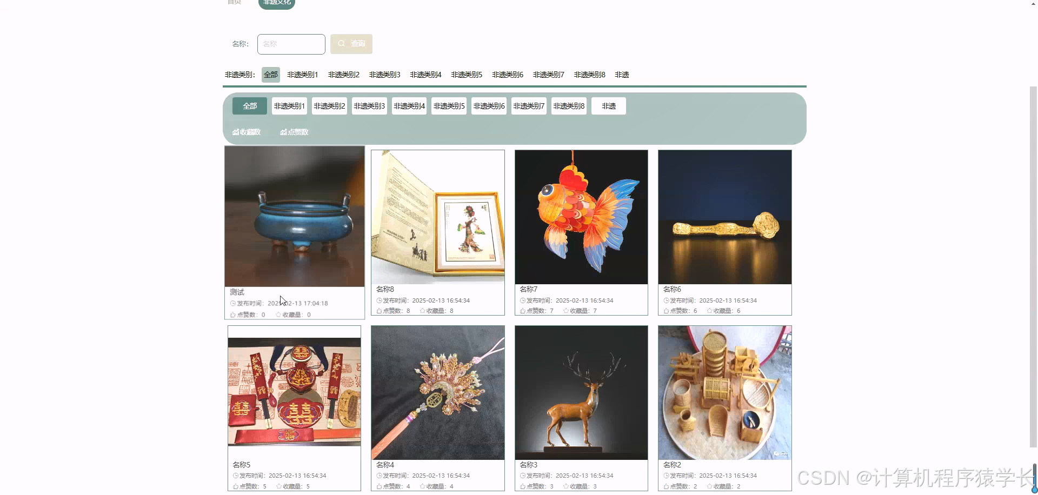
Task: Select 非遗类别1 in top text row
Action: 302,75
